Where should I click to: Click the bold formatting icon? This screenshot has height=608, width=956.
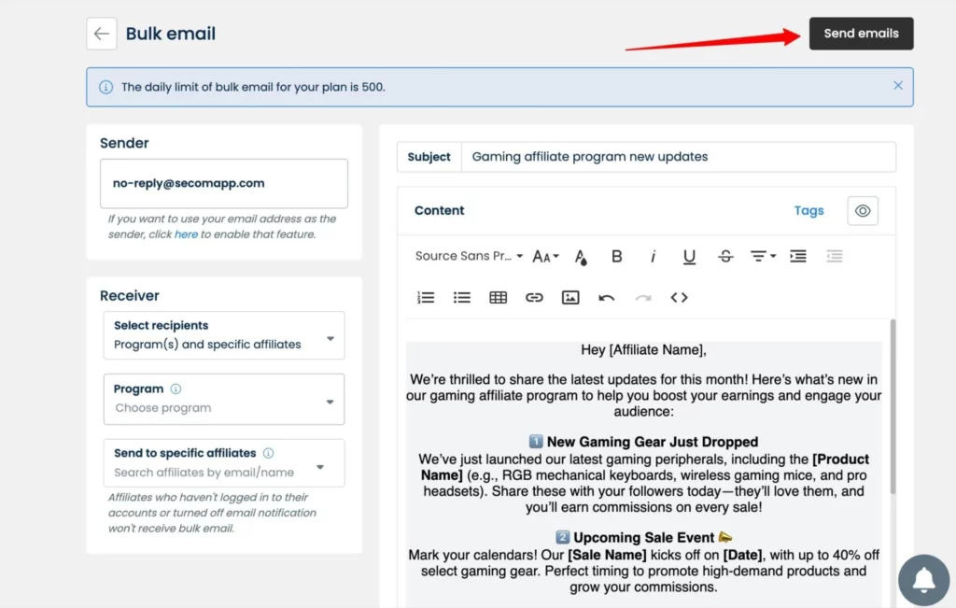[x=616, y=256]
